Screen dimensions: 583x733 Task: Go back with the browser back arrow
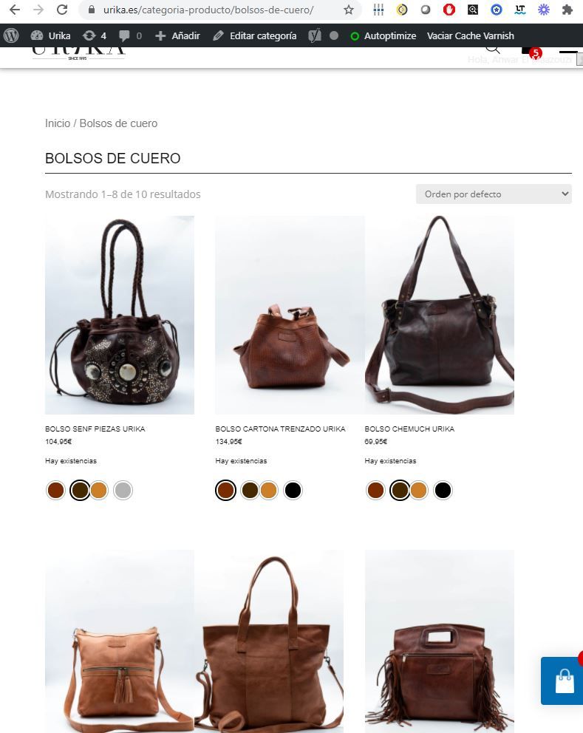[15, 10]
